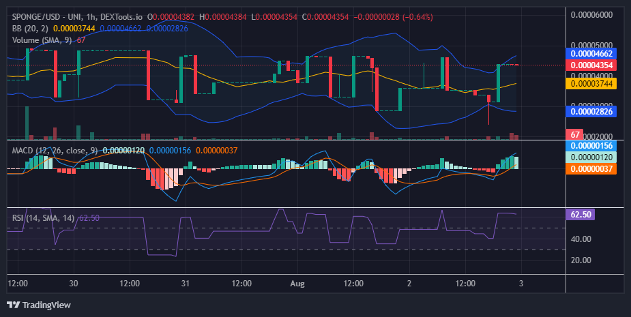Click the 30 date label on time axis
The width and height of the screenshot is (631, 317).
pyautogui.click(x=73, y=283)
